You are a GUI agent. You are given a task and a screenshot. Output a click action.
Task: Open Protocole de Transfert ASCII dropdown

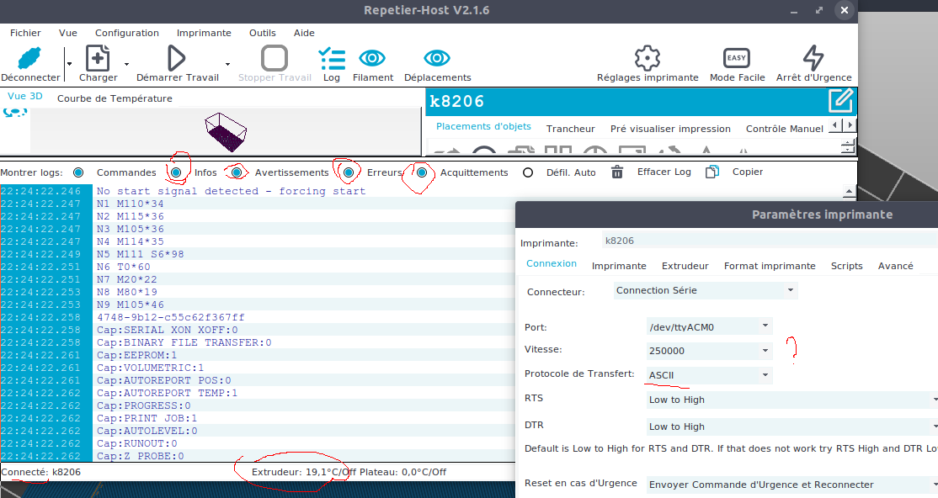pos(710,375)
